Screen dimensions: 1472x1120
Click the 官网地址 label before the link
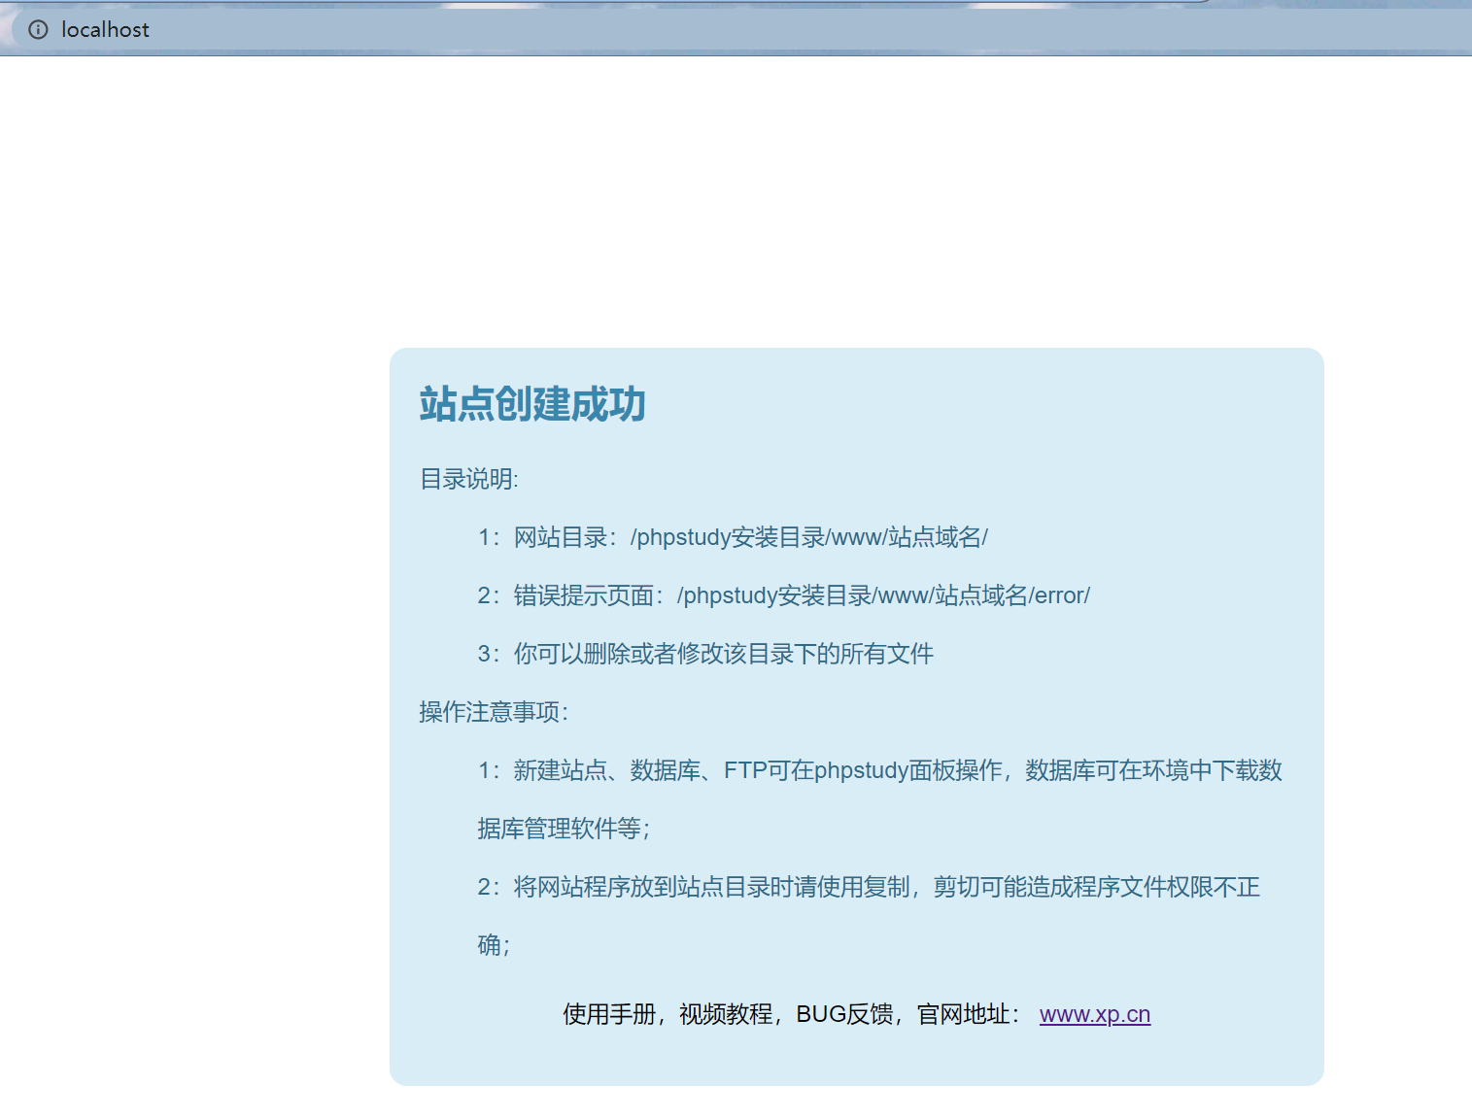966,1013
